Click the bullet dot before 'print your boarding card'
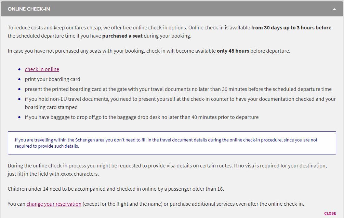This screenshot has width=344, height=218. coord(19,79)
